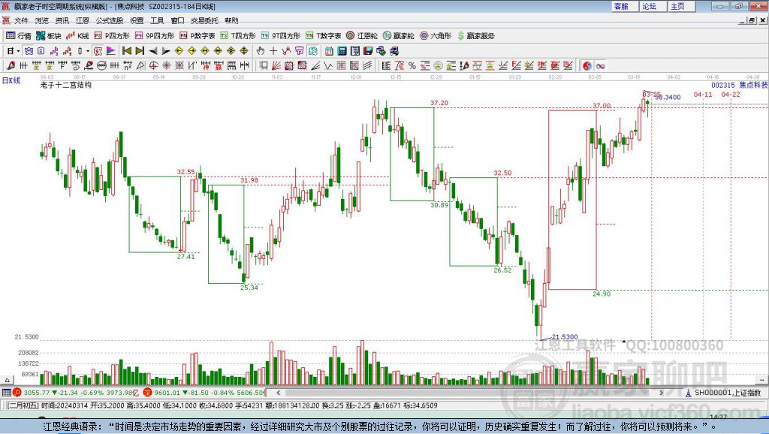
Task: Open the 行情 quotes view
Action: click(x=19, y=36)
